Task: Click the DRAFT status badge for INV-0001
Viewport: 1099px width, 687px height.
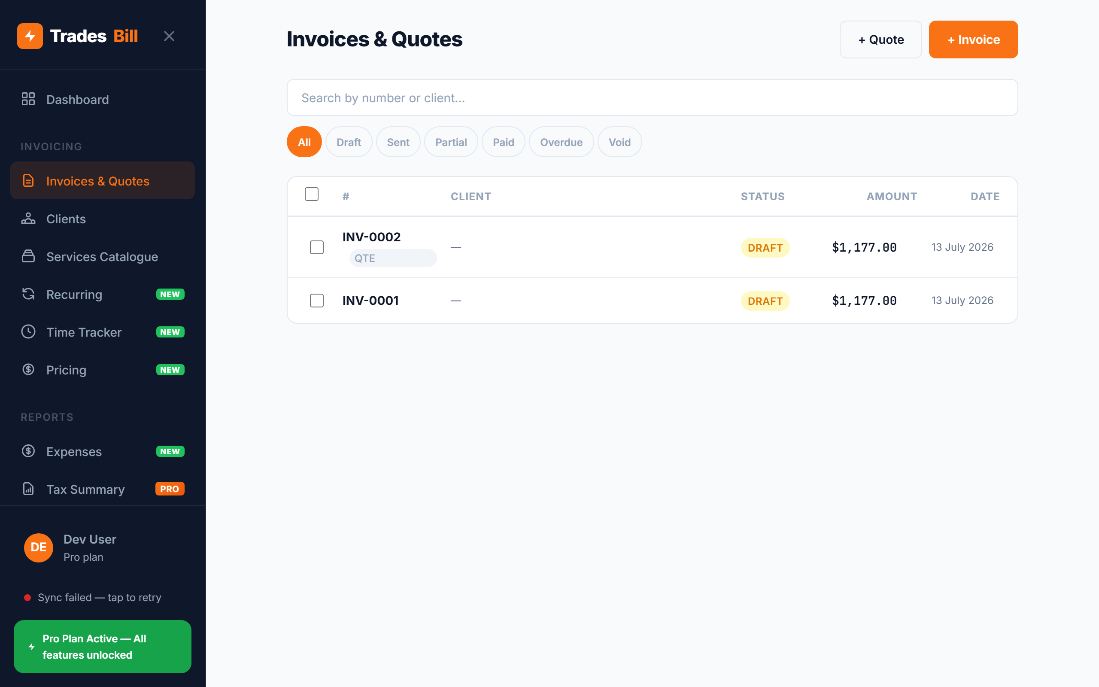Action: [x=765, y=301]
